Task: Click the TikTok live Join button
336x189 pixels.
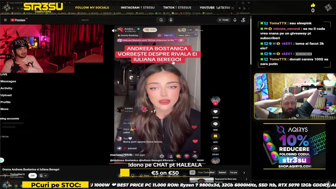Action: click(x=150, y=30)
